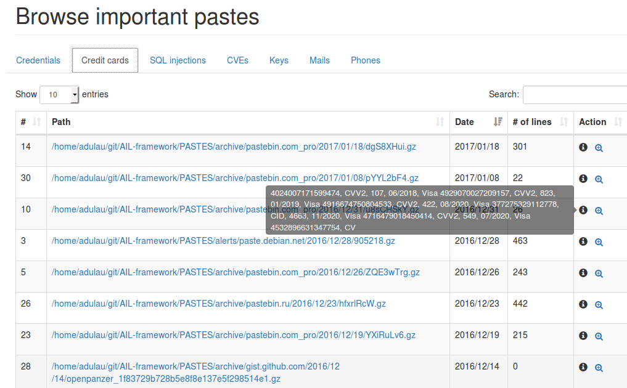The image size is (627, 388).
Task: Click the info icon for row 14
Action: pyautogui.click(x=583, y=148)
